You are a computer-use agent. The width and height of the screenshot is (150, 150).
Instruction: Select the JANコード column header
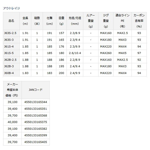[35, 90]
